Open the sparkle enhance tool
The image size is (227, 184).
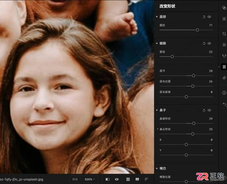(224, 78)
